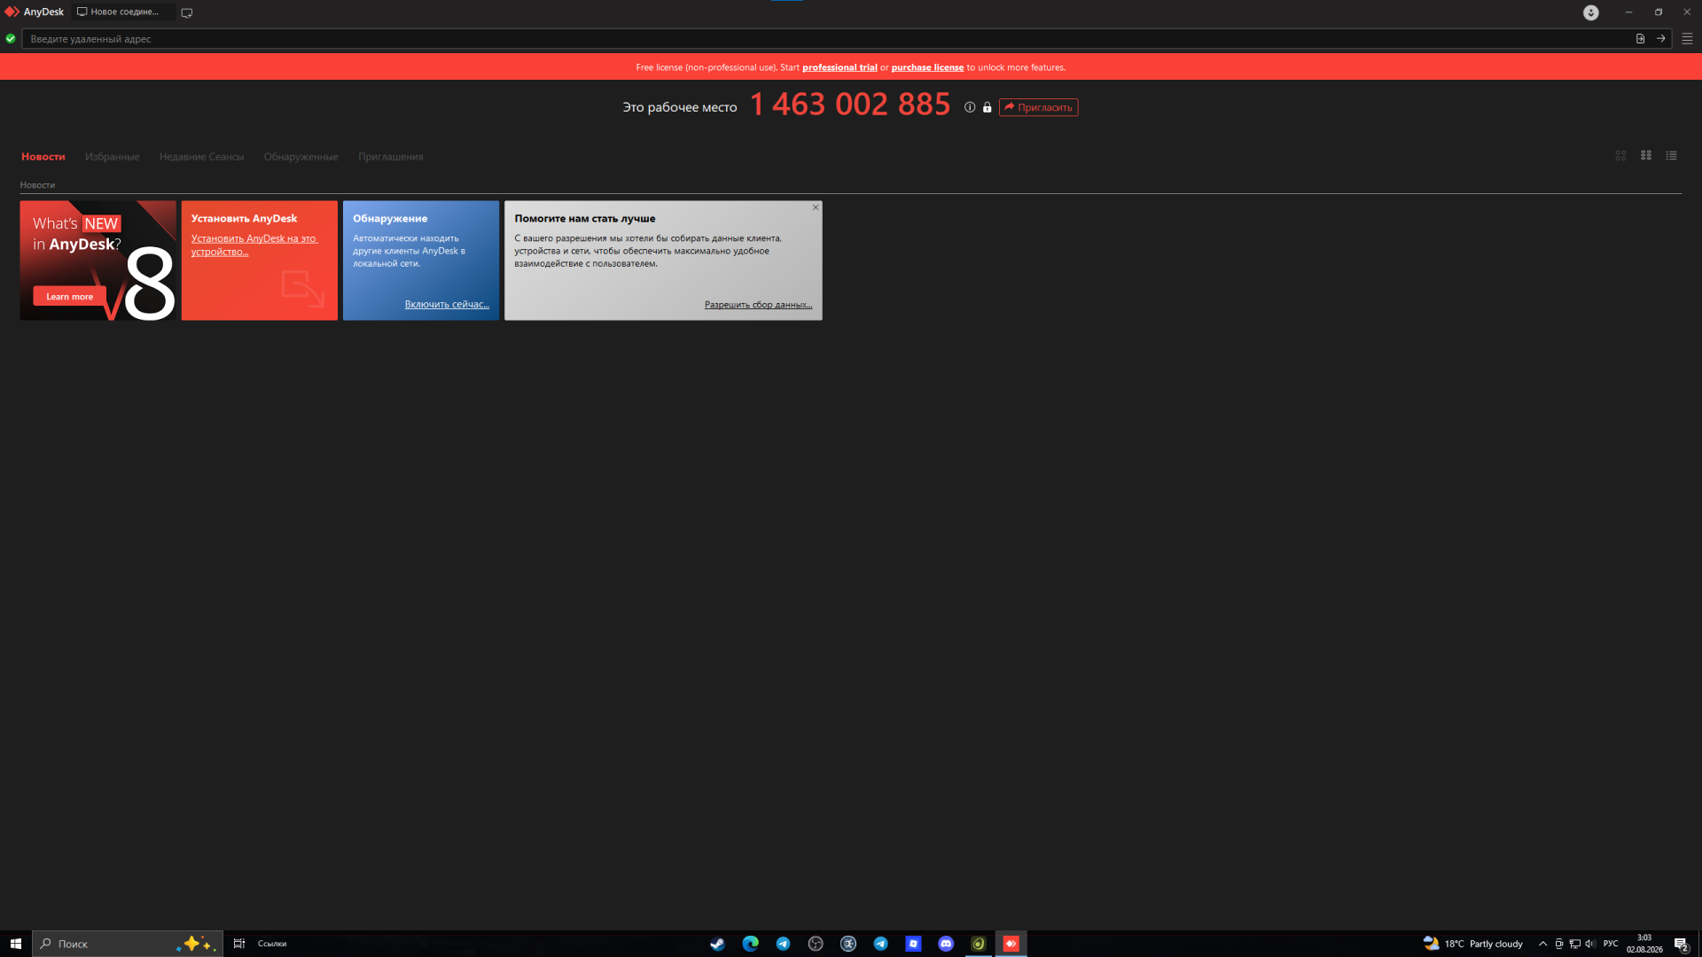Select the 'Новое соедине...' session tab
This screenshot has width=1702, height=957.
click(124, 12)
